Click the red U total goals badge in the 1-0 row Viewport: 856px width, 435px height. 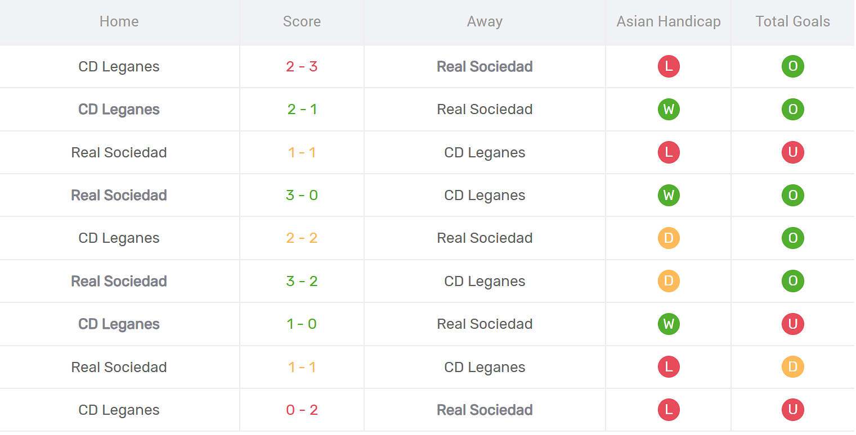coord(792,324)
